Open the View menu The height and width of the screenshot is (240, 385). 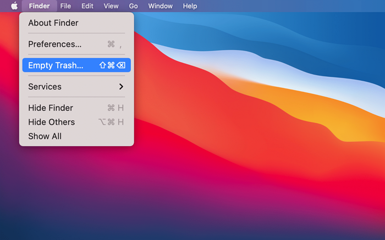pos(111,6)
